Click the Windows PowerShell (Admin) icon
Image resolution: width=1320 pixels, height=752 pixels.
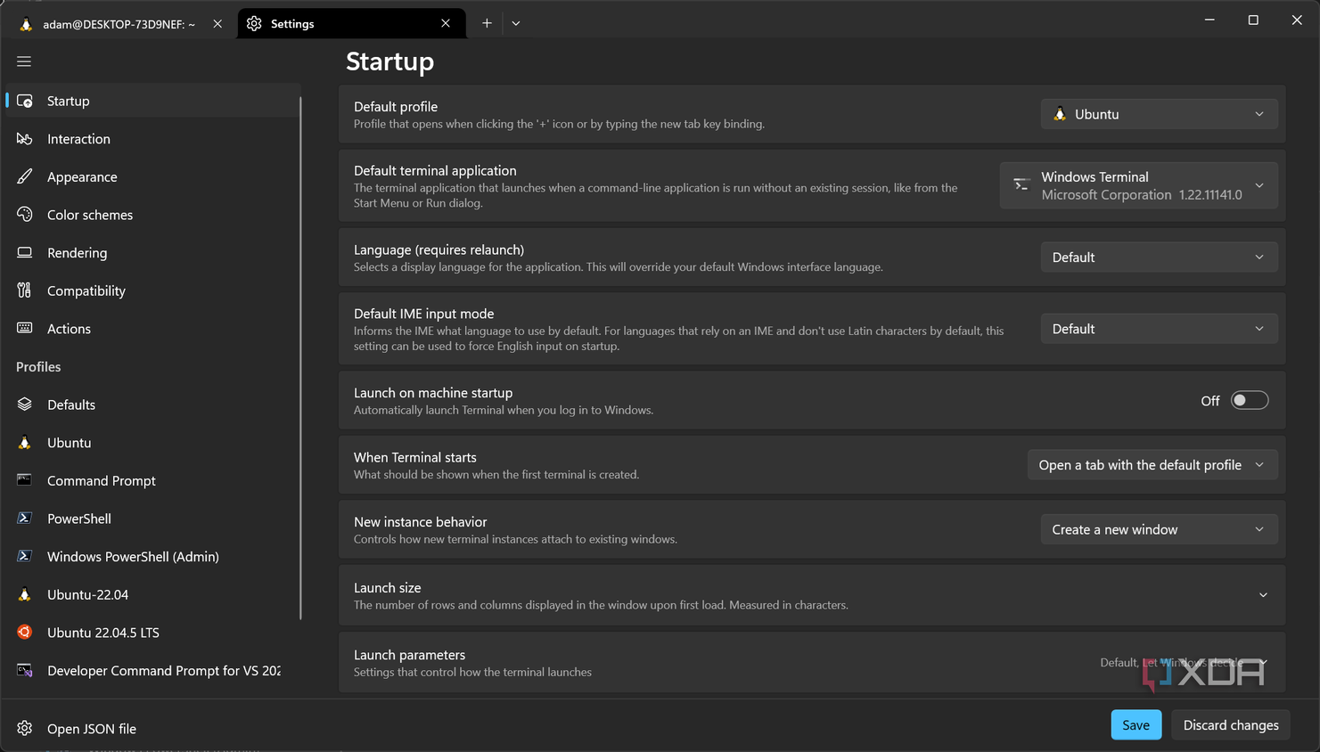[x=25, y=556]
